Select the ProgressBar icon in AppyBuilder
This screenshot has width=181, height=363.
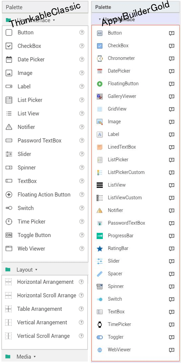tap(100, 236)
